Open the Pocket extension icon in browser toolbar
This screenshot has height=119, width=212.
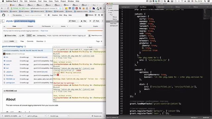click(x=70, y=8)
